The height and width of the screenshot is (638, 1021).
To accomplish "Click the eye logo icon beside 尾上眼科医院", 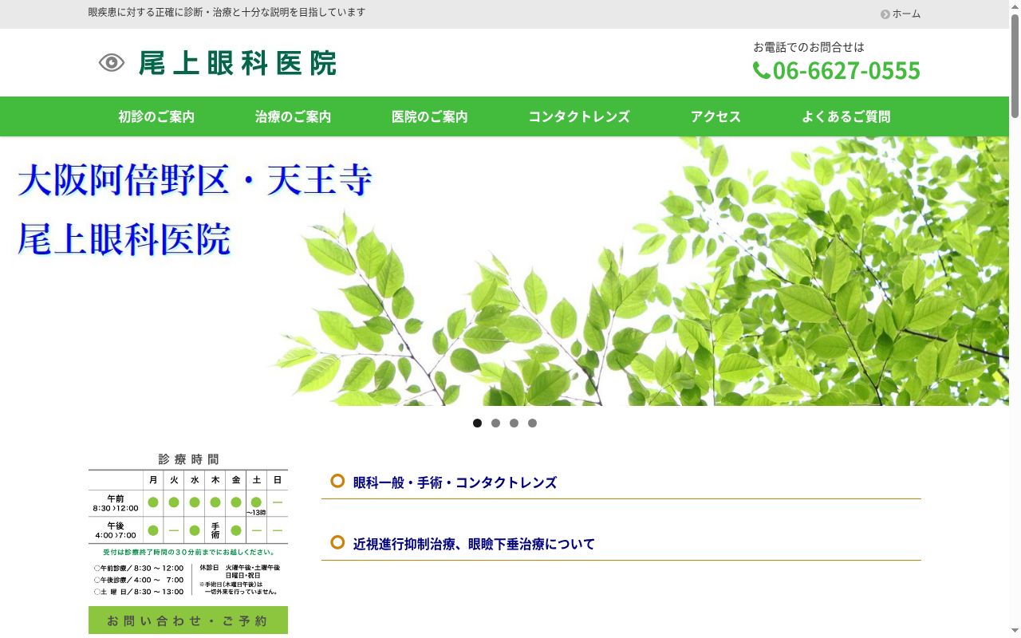I will (x=112, y=63).
